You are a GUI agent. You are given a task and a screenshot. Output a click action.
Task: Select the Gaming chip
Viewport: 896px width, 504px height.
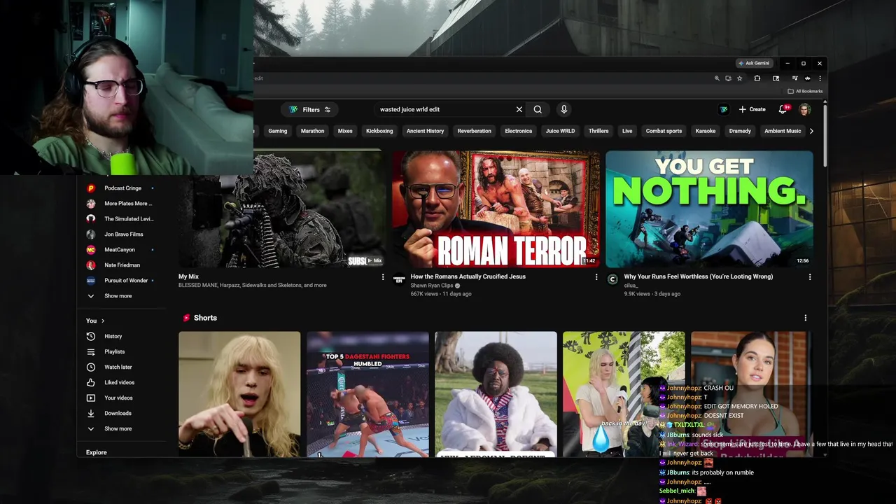coord(278,131)
